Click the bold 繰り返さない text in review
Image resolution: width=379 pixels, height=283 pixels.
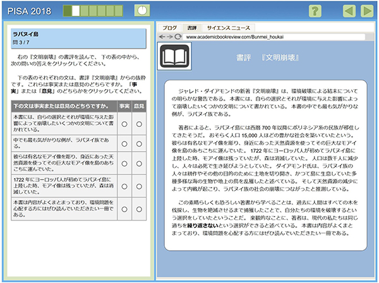click(x=203, y=226)
